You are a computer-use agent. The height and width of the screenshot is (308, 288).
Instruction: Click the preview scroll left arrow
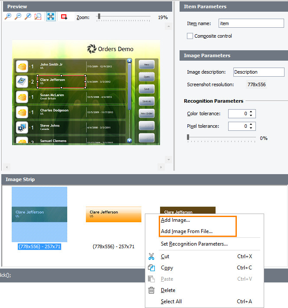(x=7, y=167)
